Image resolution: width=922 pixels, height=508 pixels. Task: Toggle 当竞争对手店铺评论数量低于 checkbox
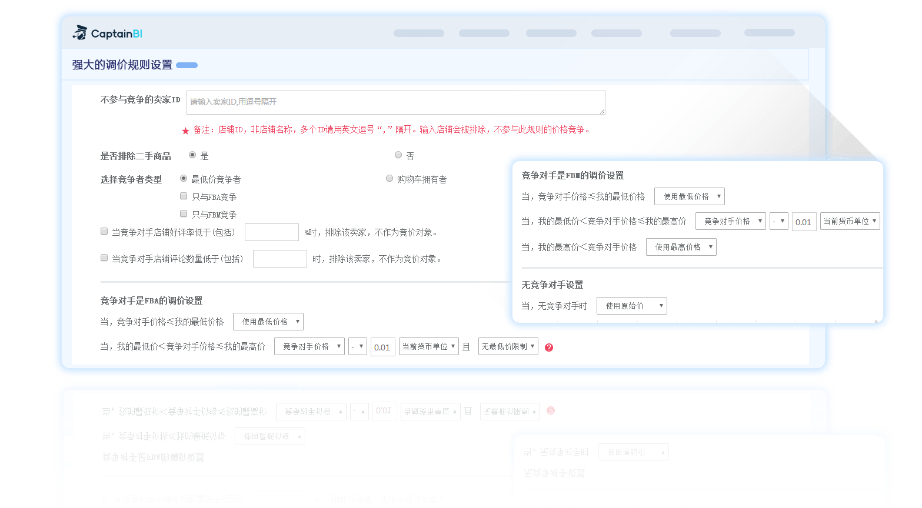(104, 258)
